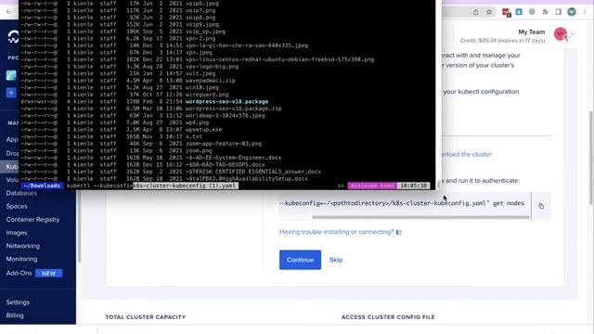The width and height of the screenshot is (594, 334).
Task: Click the 'TOTAL CLUSTER CAPACITY' heading
Action: (146, 317)
